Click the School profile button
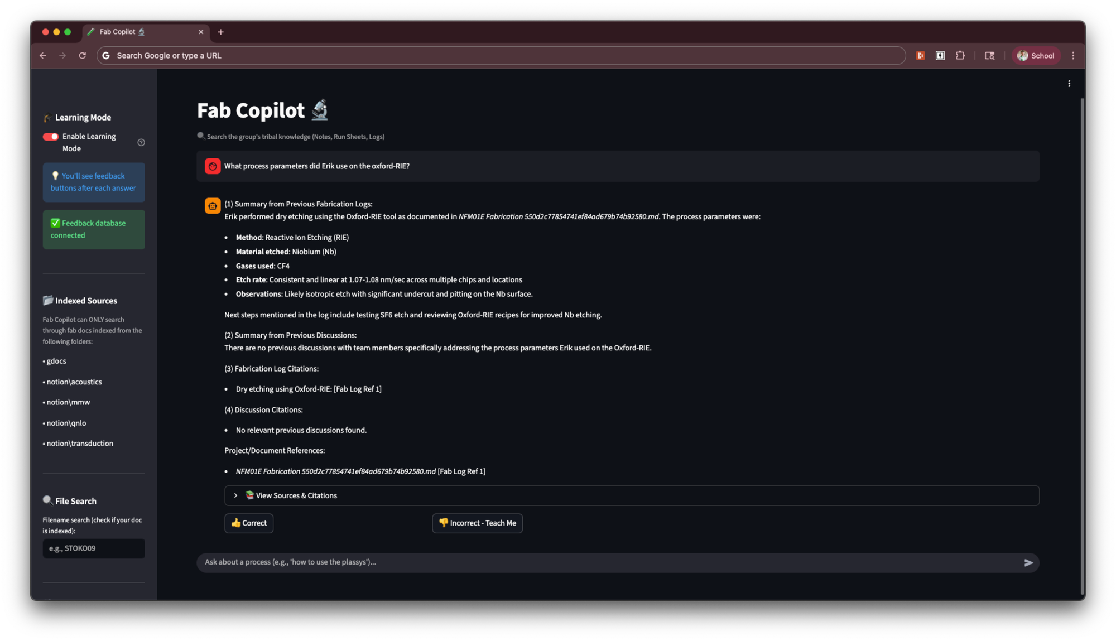The width and height of the screenshot is (1116, 641). point(1036,56)
